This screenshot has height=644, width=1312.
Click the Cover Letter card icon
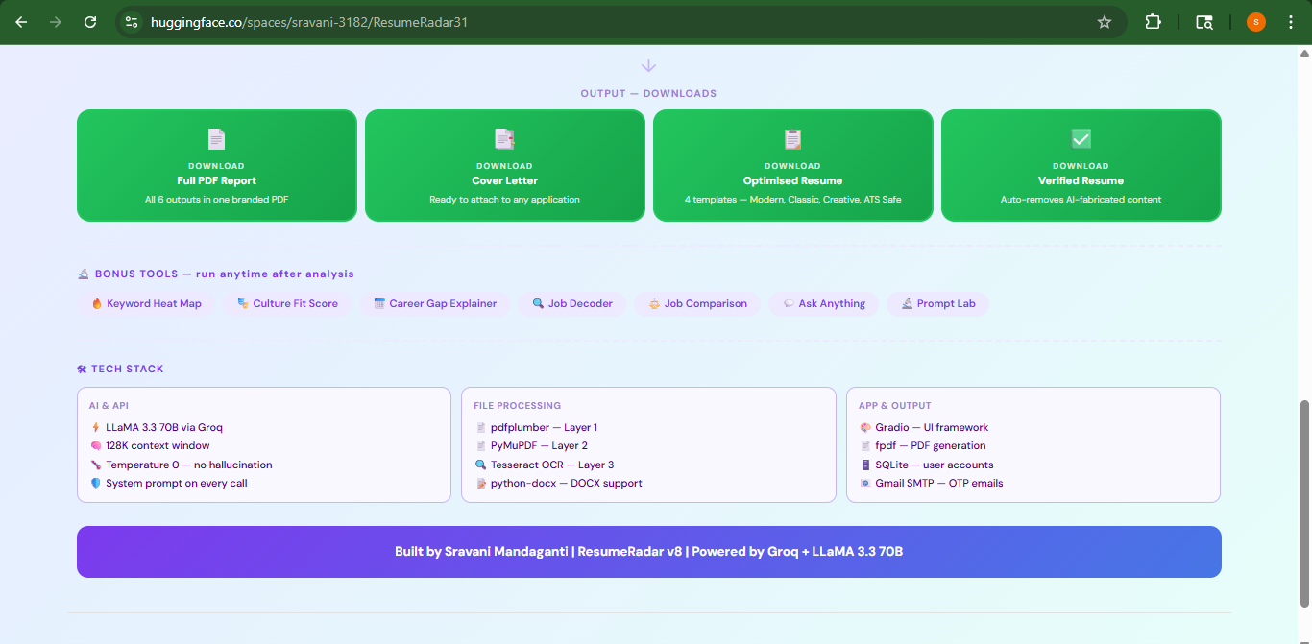click(504, 139)
